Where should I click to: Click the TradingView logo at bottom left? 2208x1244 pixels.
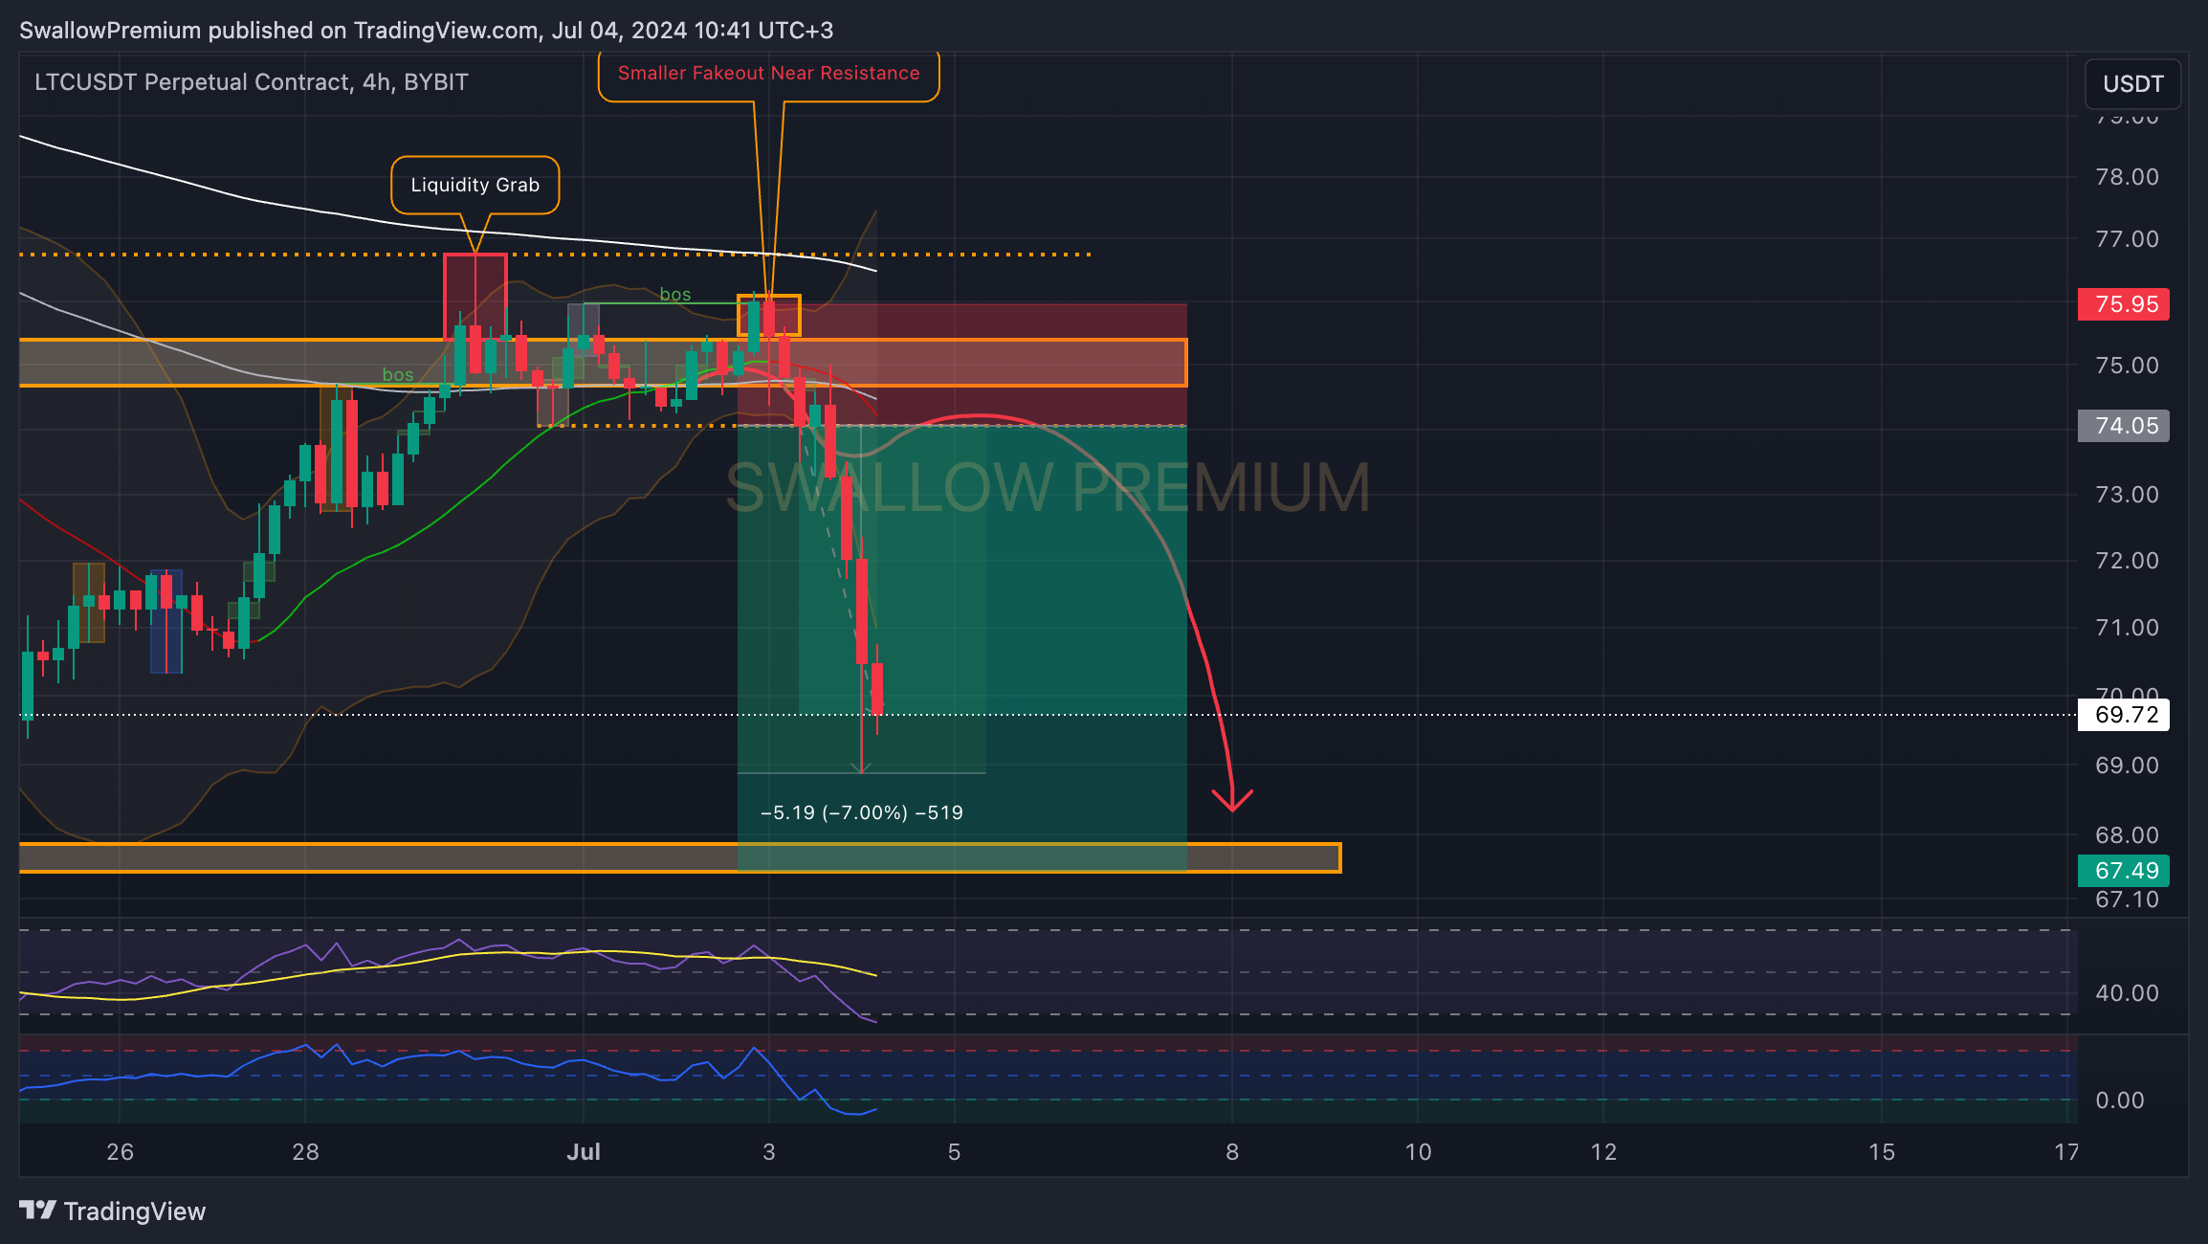[112, 1211]
